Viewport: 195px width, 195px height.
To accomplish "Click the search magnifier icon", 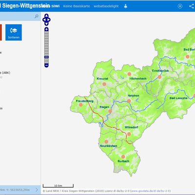I will click(37, 16).
